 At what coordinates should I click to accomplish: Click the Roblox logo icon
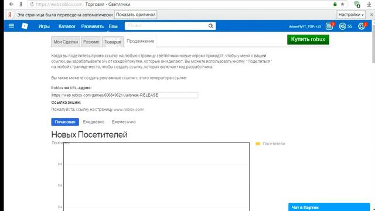25,26
